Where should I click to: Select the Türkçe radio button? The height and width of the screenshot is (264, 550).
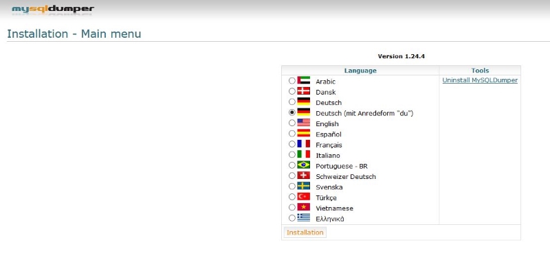point(291,197)
